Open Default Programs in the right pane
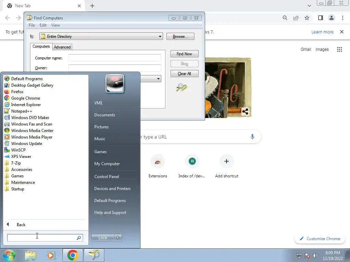This screenshot has width=350, height=262. (110, 201)
